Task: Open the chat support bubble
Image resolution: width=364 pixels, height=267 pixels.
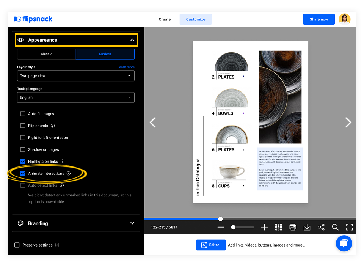Action: tap(344, 243)
